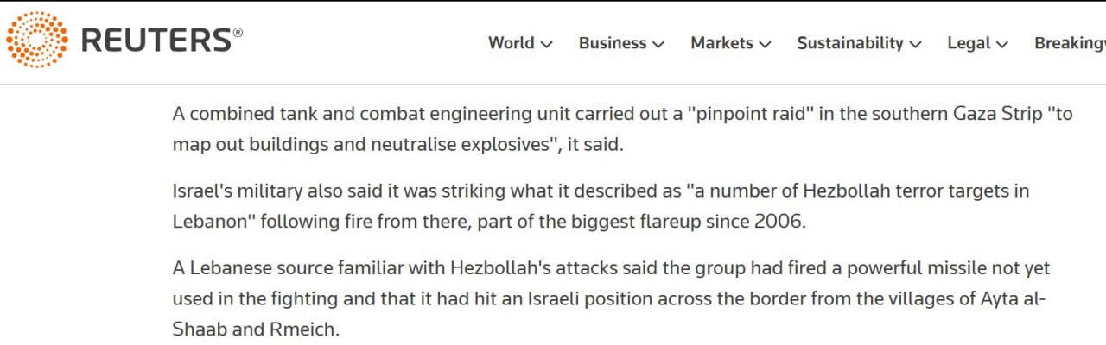Screen dimensions: 1106x345
Task: Click the REUTERS wordmark text
Action: pos(156,41)
